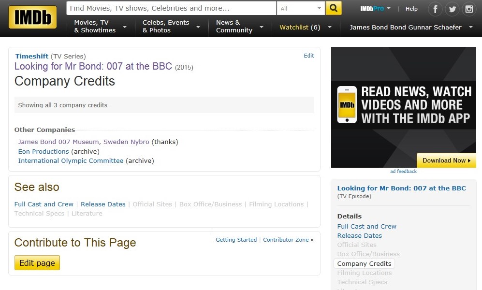Open IMDb Twitter page icon

[x=452, y=9]
